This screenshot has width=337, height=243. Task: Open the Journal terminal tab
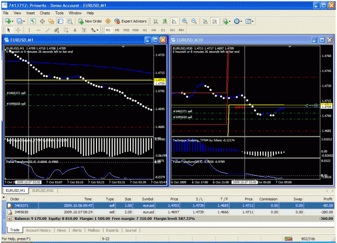click(130, 230)
